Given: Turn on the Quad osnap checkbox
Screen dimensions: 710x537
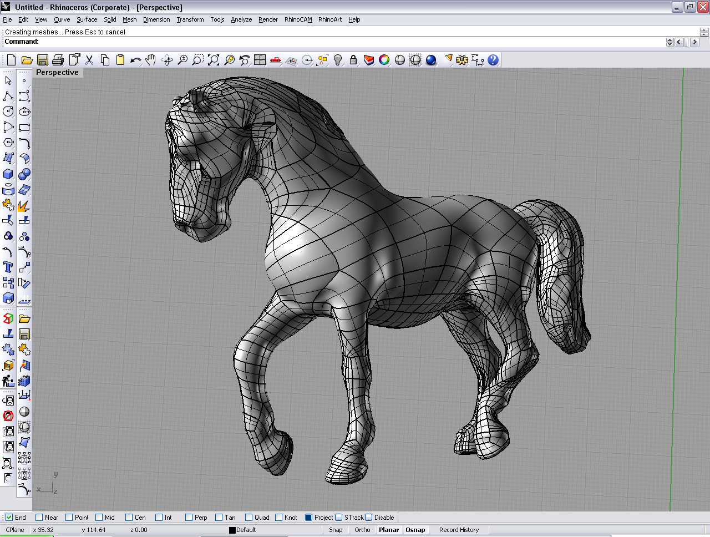Looking at the screenshot, I should click(249, 518).
